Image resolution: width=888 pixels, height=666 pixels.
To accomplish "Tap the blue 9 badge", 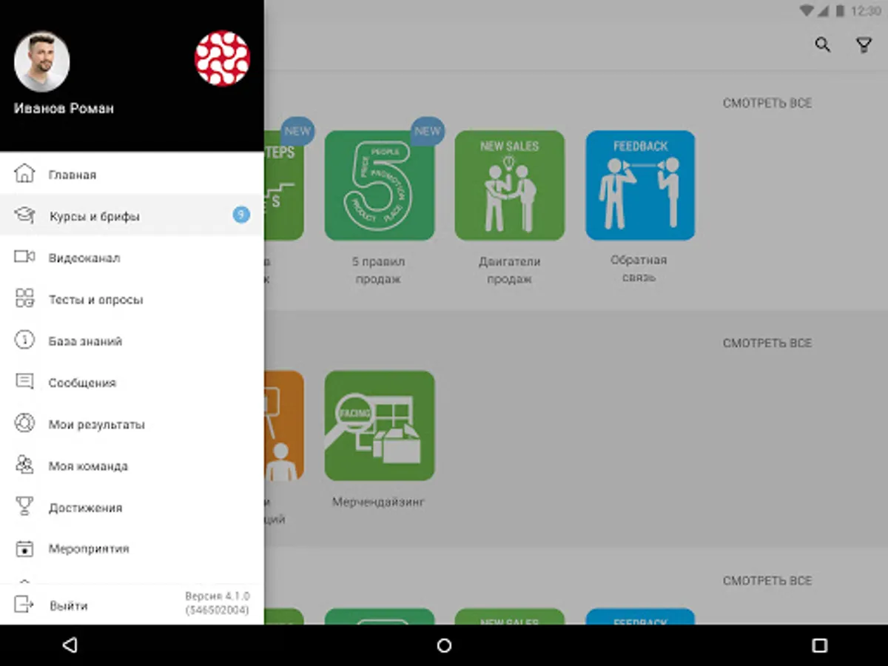I will tap(241, 215).
